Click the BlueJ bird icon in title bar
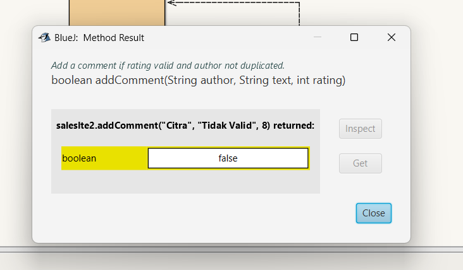The width and height of the screenshot is (463, 270). (x=44, y=38)
